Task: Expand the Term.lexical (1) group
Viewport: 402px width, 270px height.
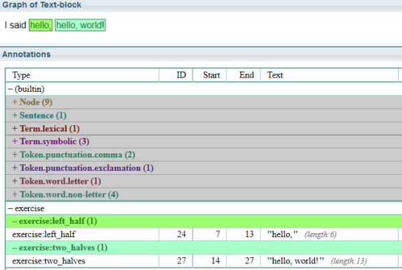Action: (46, 128)
